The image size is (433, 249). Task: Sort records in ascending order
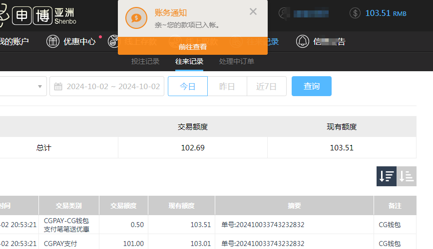[407, 176]
